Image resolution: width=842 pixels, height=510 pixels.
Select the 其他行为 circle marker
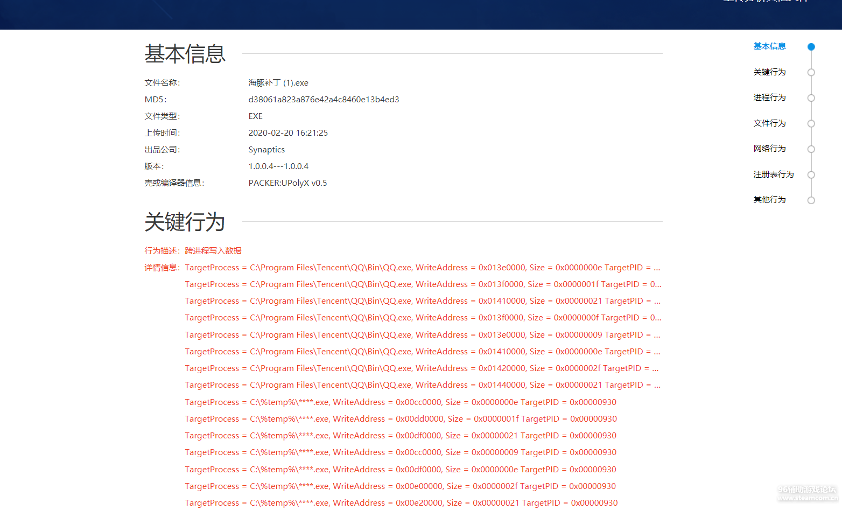click(x=811, y=200)
